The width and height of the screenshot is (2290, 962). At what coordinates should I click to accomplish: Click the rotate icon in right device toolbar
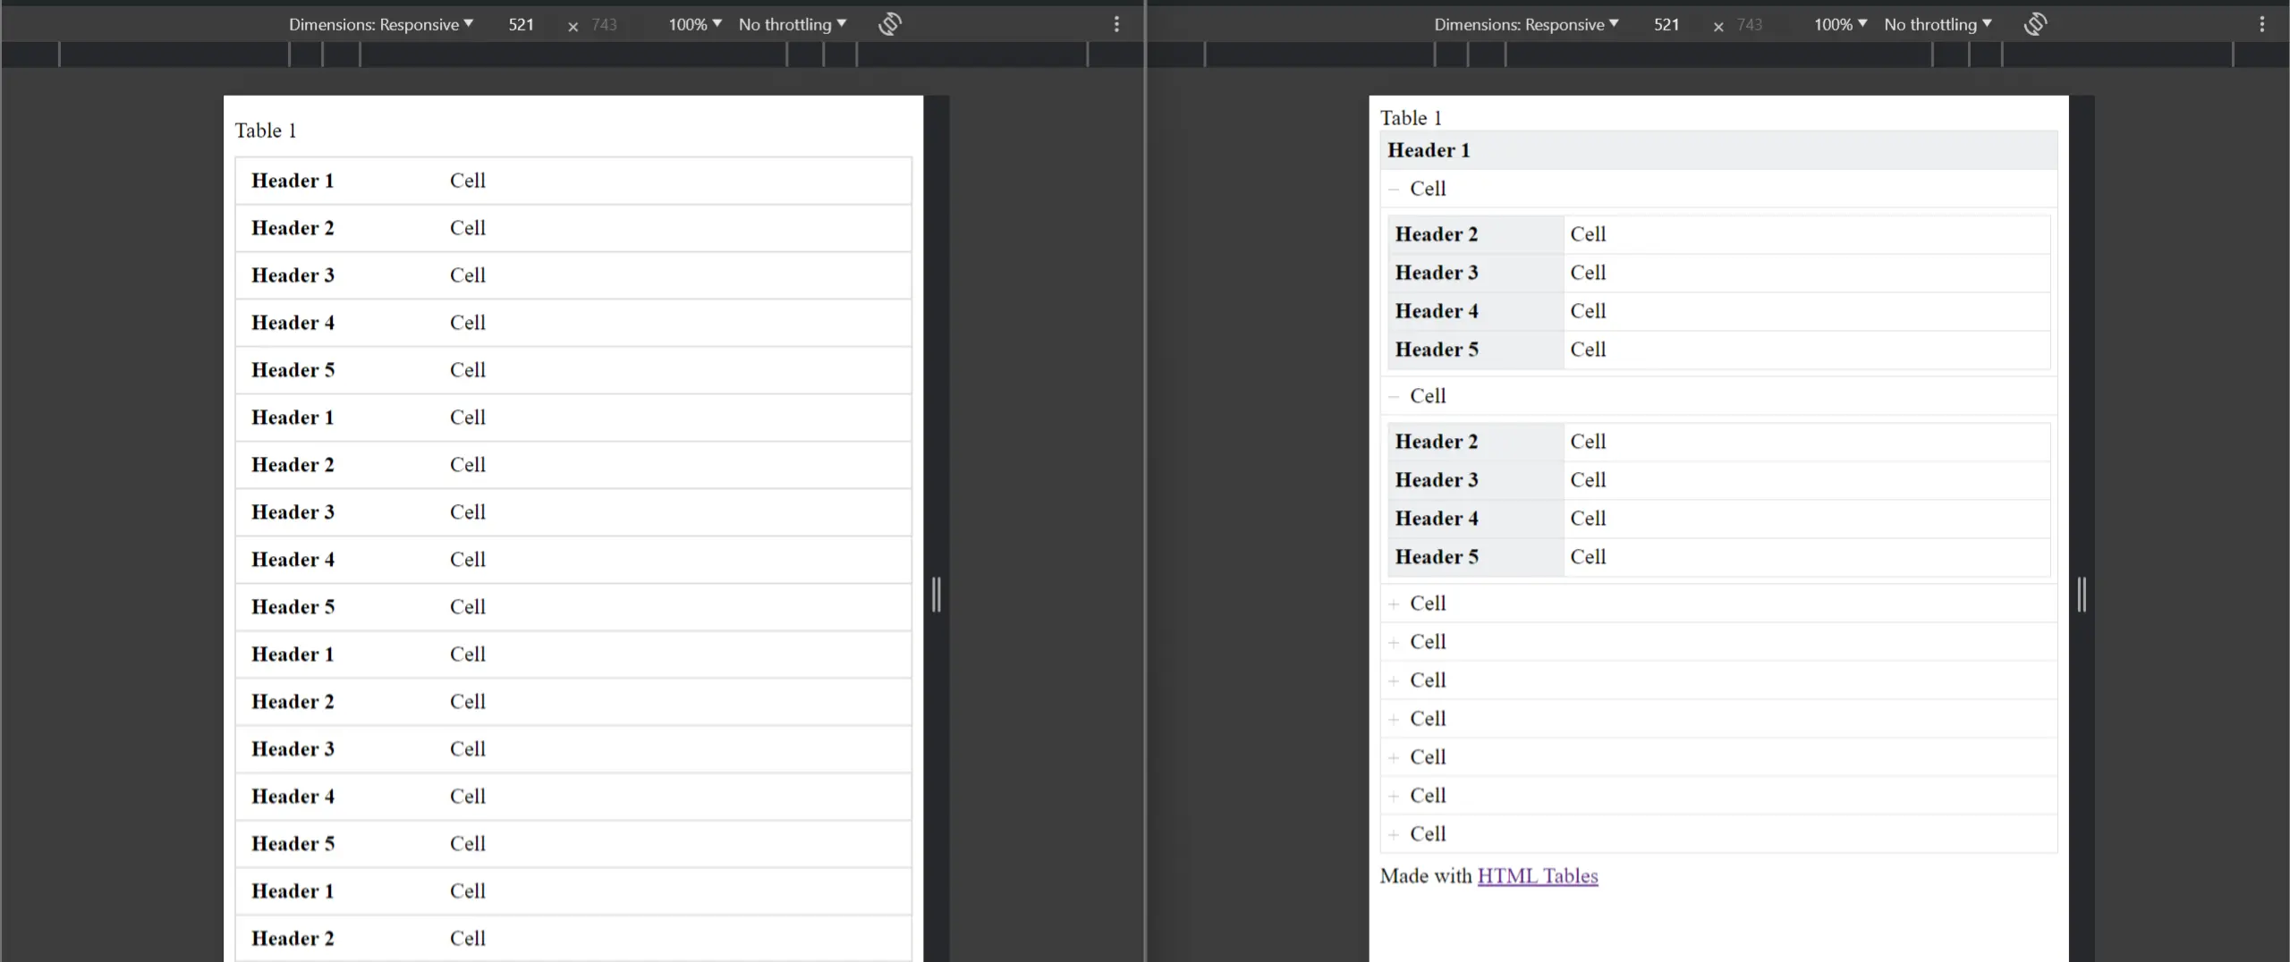point(2035,24)
